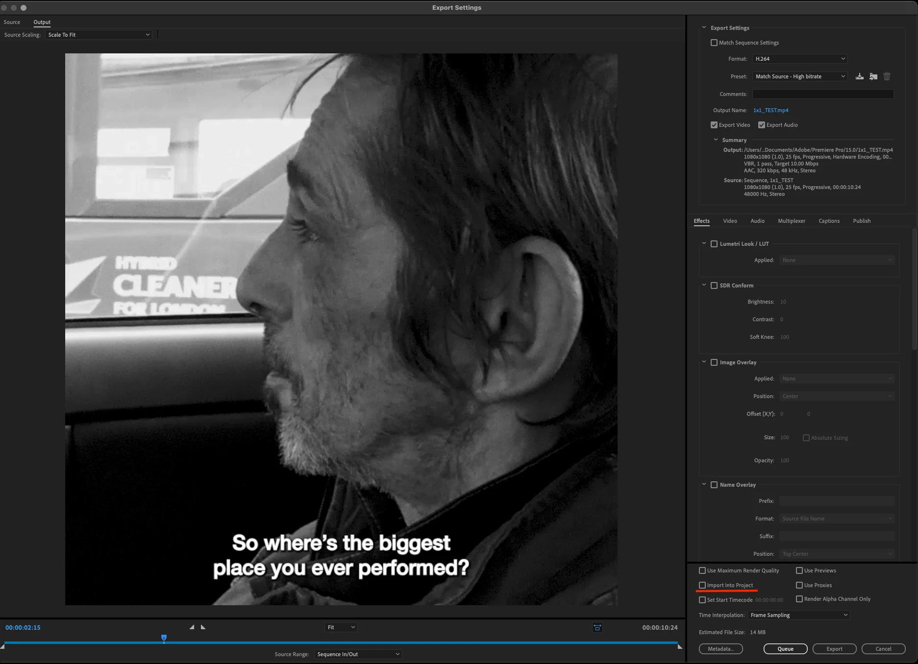This screenshot has height=664, width=918.
Task: Click the Metadata button
Action: click(721, 649)
